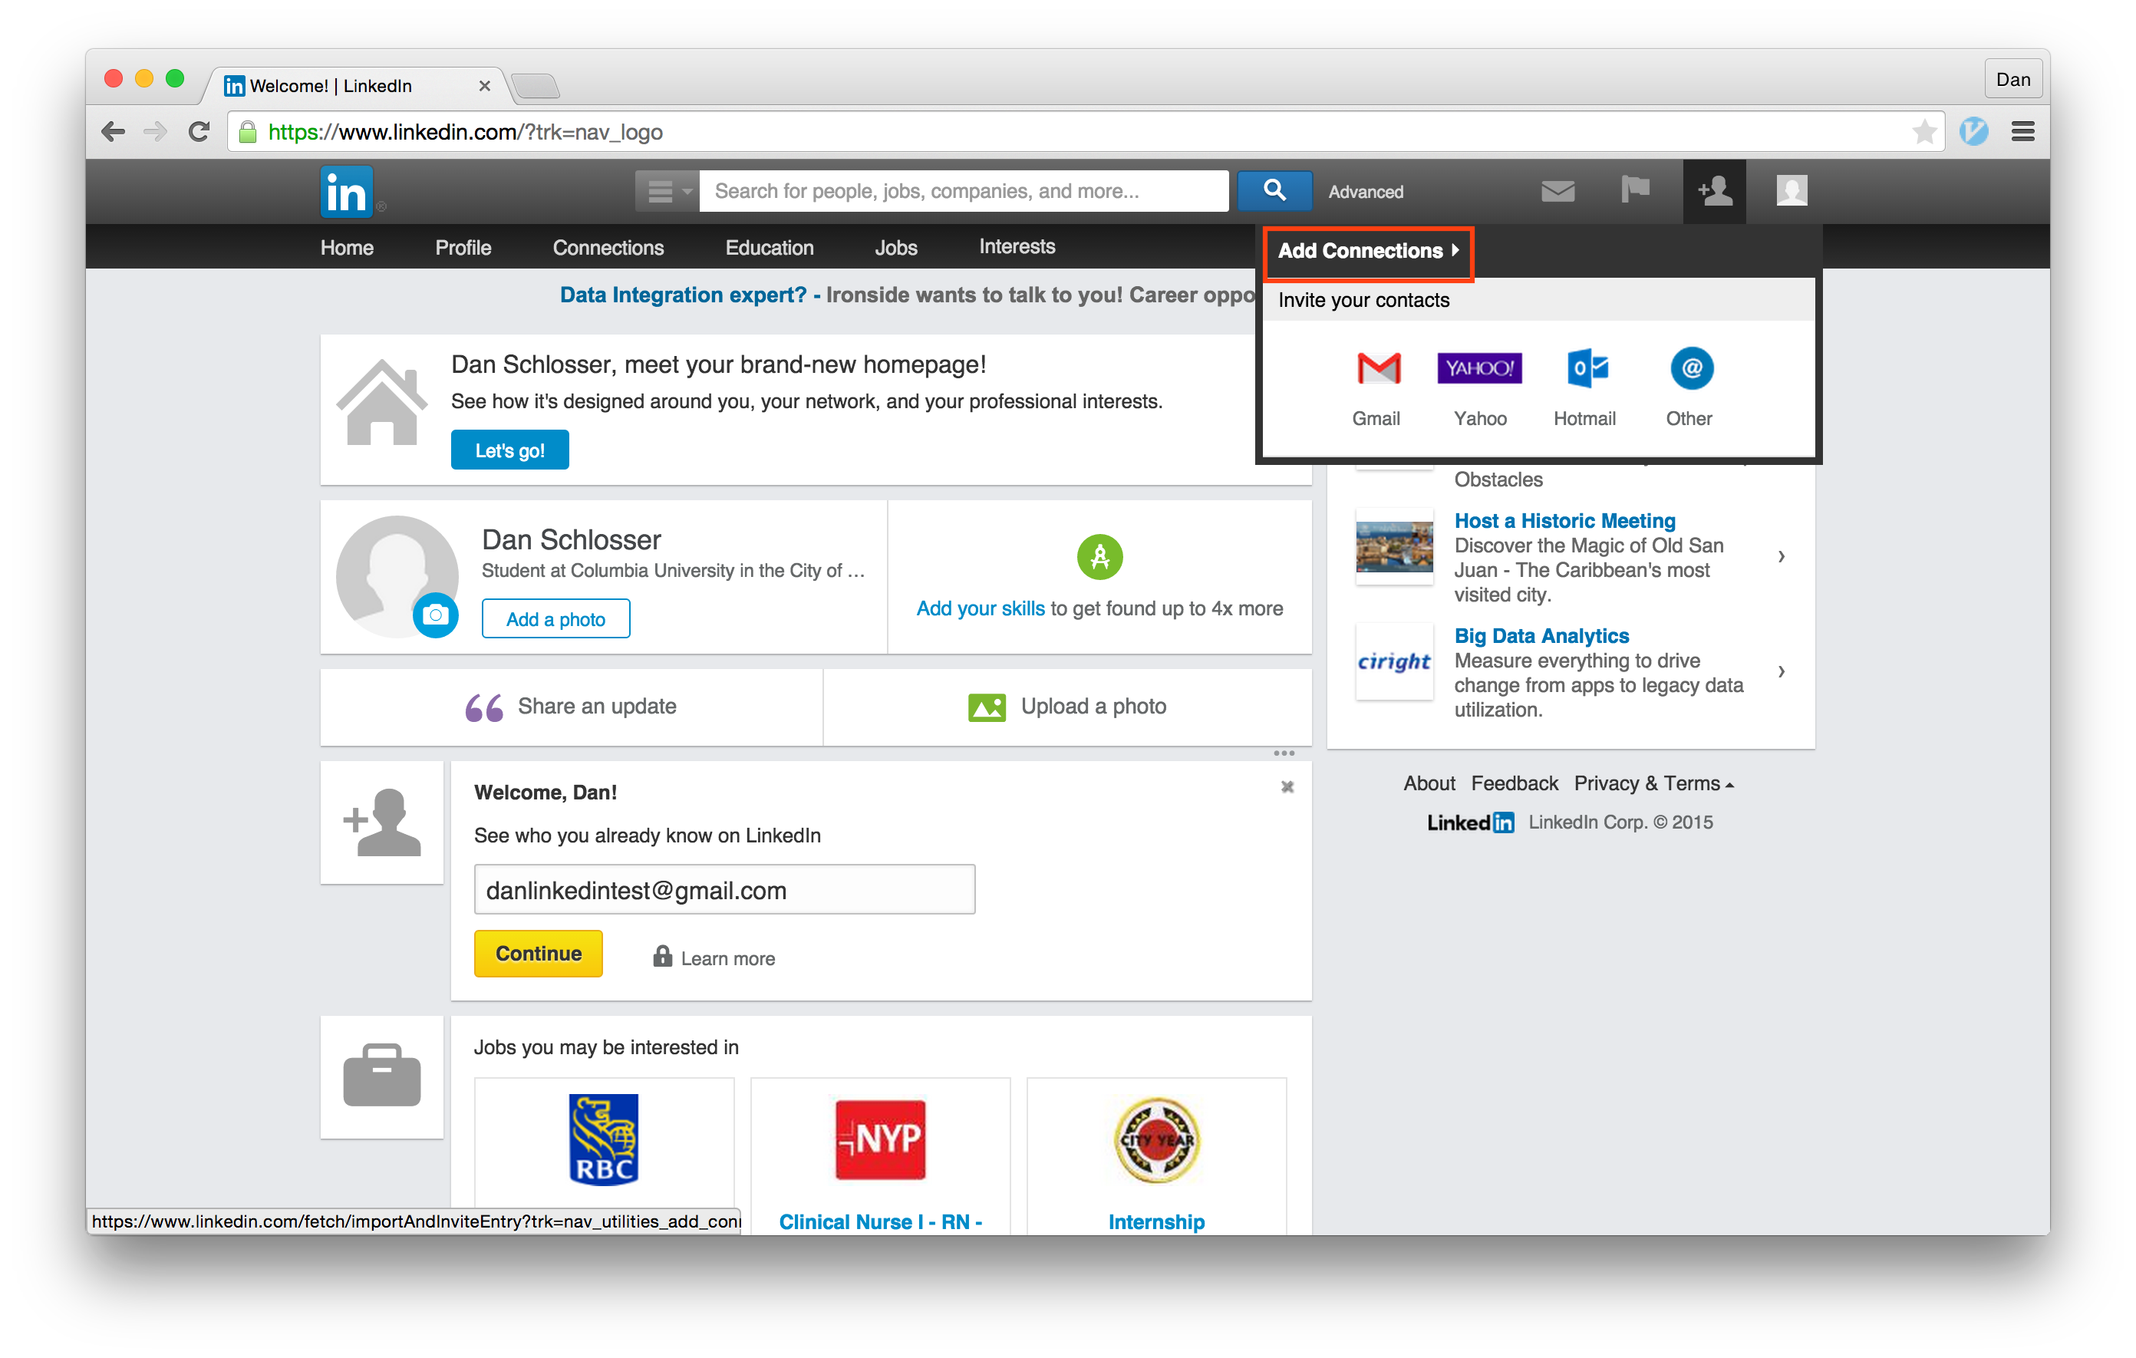
Task: Click the email address input field
Action: pos(724,890)
